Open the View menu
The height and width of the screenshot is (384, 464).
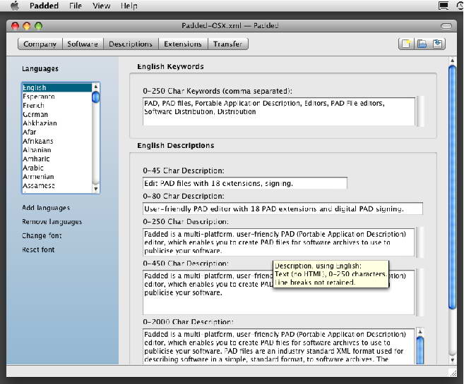point(101,6)
